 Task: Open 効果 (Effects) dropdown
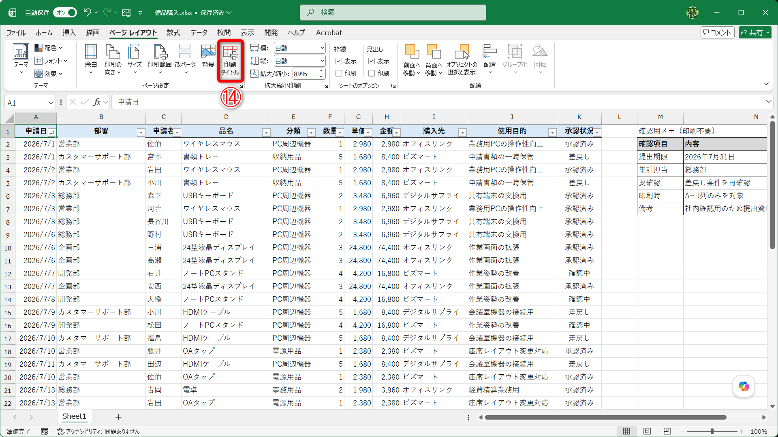(x=49, y=74)
